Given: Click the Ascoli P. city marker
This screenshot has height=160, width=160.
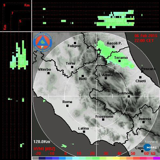Looking at the screenshot, I should [x=113, y=47].
